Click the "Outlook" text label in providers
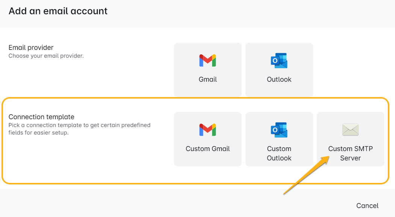The height and width of the screenshot is (217, 395). [279, 79]
